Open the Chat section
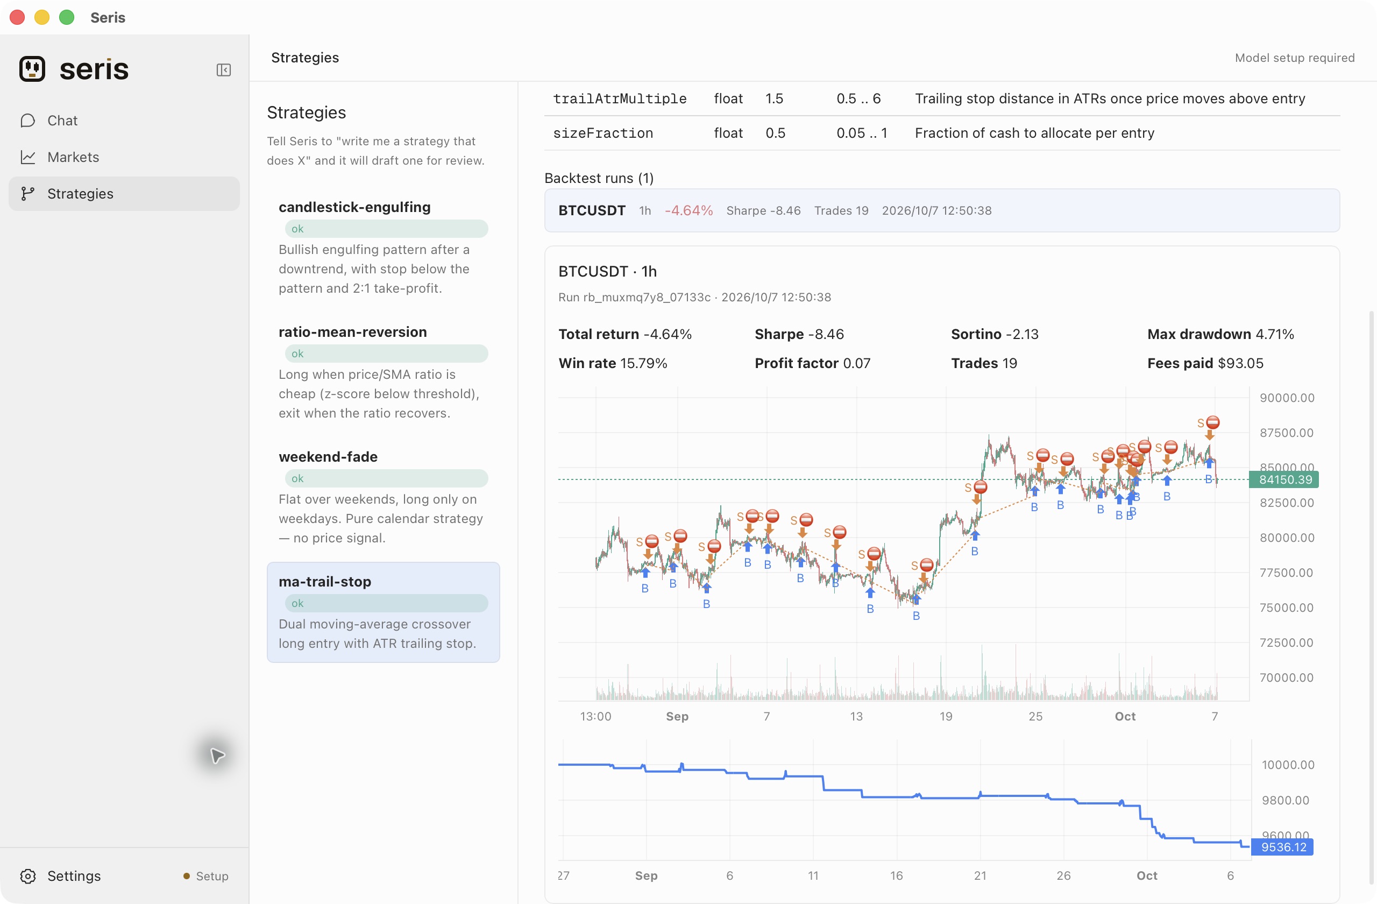The width and height of the screenshot is (1377, 904). point(124,121)
